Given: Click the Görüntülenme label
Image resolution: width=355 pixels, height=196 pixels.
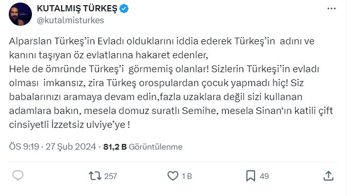Looking at the screenshot, I should pos(156,147).
